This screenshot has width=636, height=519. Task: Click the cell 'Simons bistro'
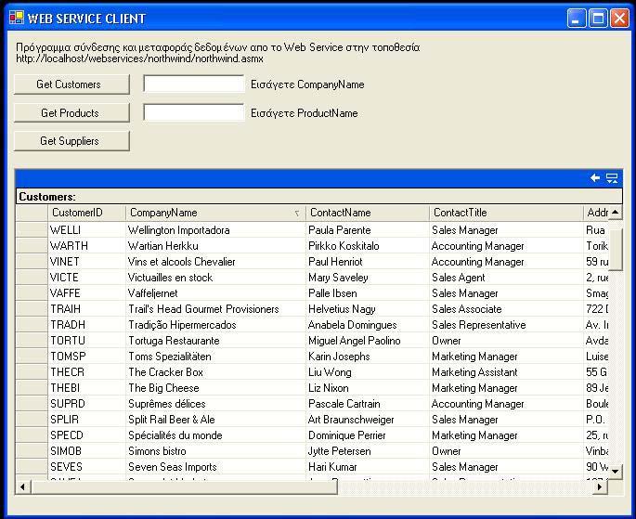(x=215, y=451)
